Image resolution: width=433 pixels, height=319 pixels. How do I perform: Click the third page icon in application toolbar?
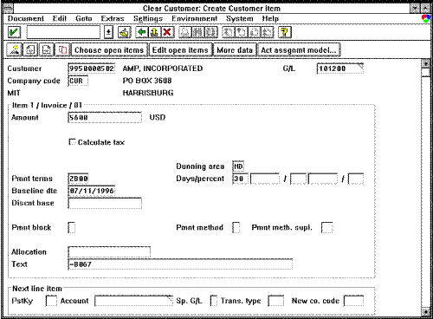(x=47, y=49)
